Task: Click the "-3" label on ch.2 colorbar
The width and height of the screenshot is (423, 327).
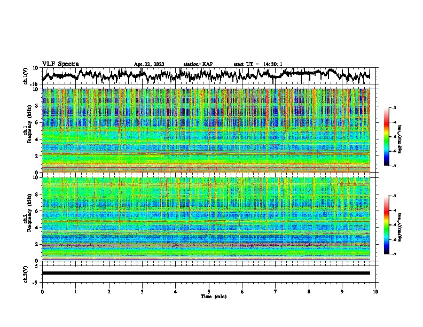Action: 394,196
